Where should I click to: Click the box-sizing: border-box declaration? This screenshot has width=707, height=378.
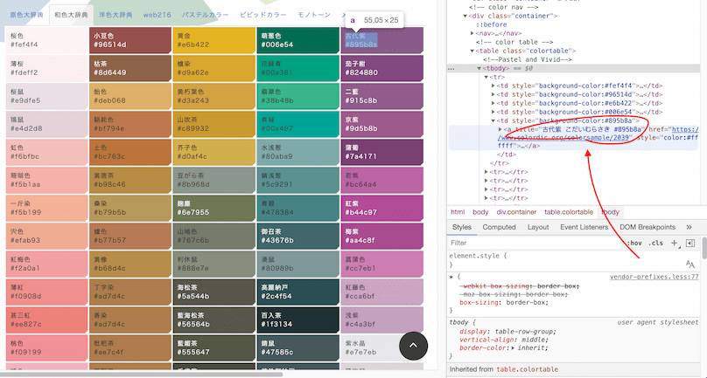(504, 302)
